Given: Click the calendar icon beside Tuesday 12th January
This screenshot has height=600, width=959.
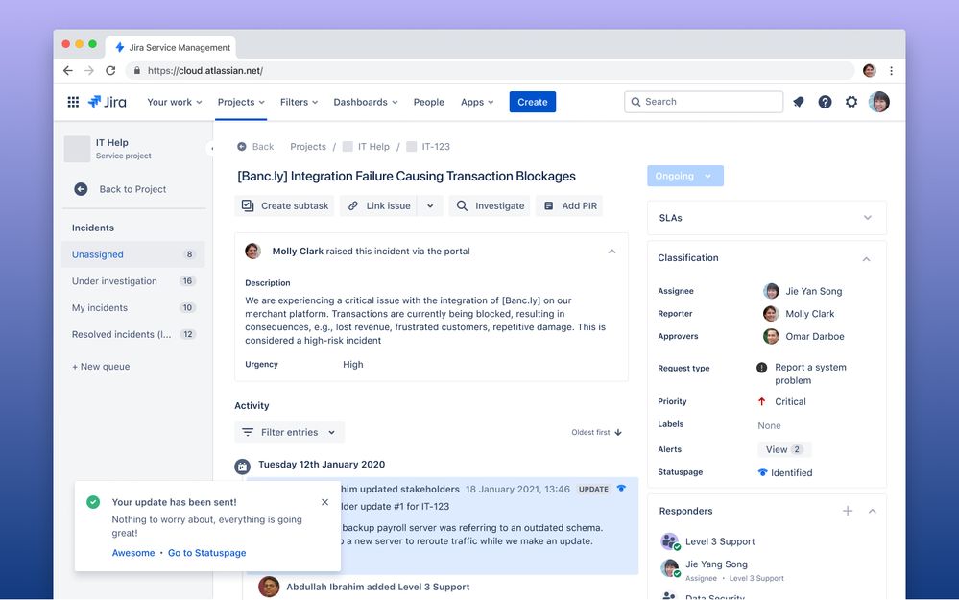Looking at the screenshot, I should click(243, 467).
